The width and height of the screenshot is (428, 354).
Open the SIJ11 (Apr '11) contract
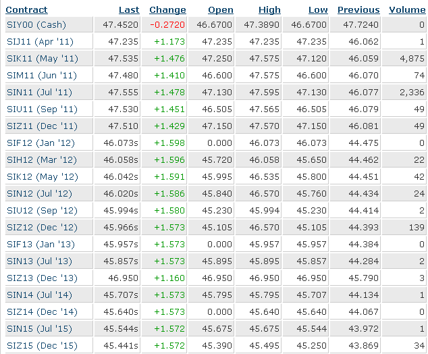(x=40, y=41)
